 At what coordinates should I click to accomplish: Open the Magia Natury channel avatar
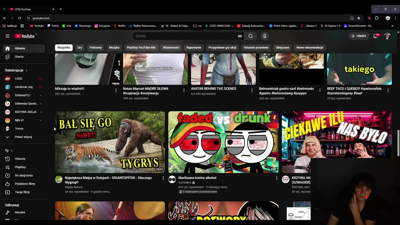tap(59, 179)
